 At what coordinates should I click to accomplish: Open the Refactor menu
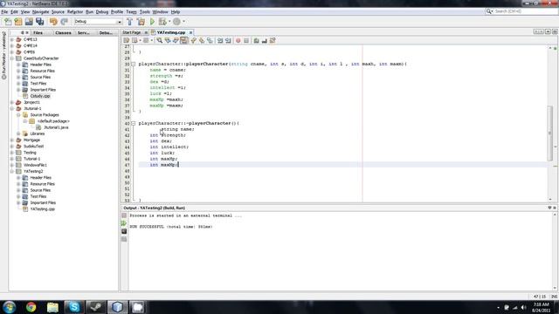click(75, 11)
